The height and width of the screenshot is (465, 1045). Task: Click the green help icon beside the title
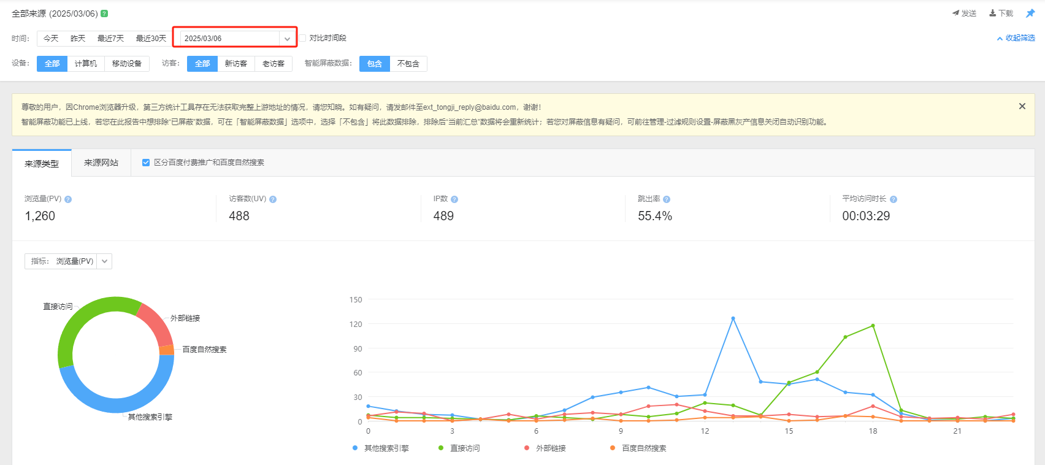click(104, 13)
